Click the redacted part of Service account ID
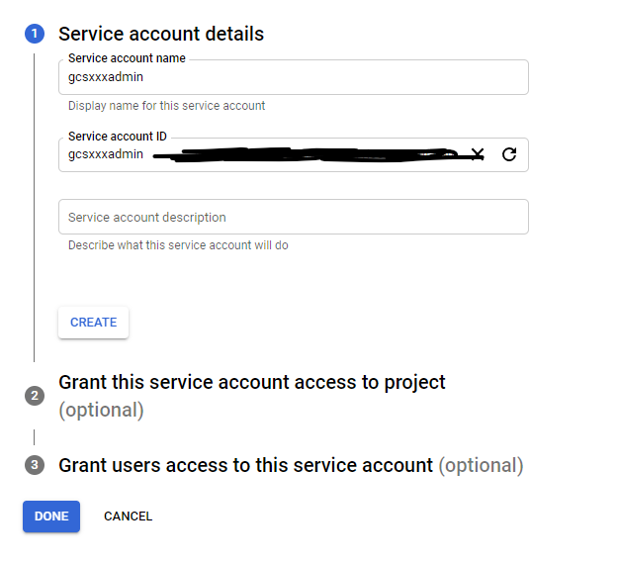Image resolution: width=618 pixels, height=564 pixels. pyautogui.click(x=307, y=154)
